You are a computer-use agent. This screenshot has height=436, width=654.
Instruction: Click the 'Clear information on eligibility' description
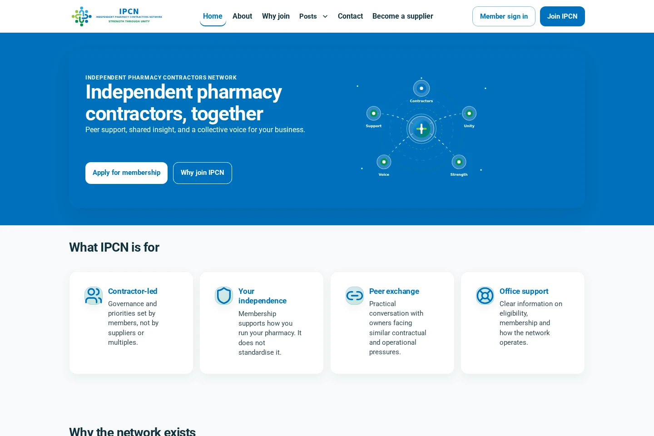531,323
